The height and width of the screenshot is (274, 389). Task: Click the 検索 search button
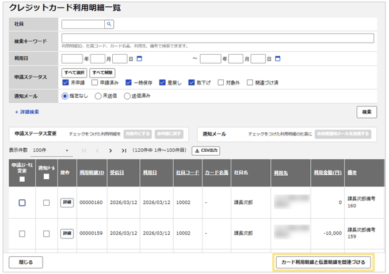(x=367, y=112)
